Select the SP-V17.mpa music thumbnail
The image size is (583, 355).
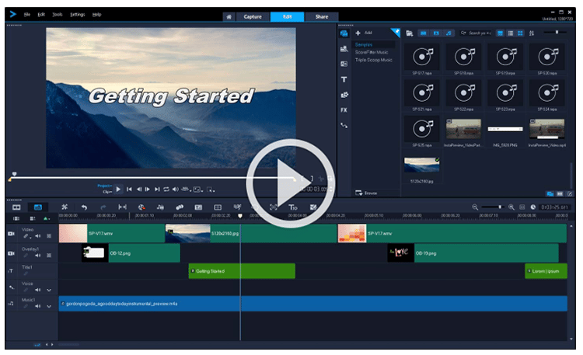(x=421, y=57)
